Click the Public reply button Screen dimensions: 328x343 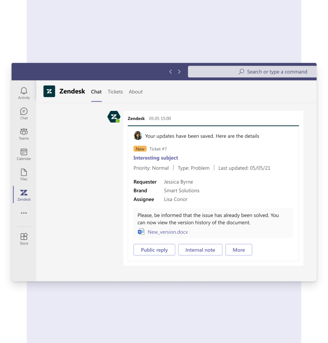(154, 250)
